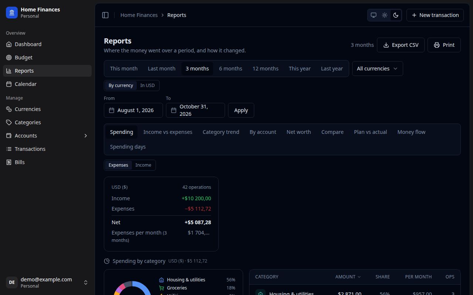The image size is (473, 295).
Task: Click the Housing & utilities legend entry
Action: pyautogui.click(x=197, y=280)
